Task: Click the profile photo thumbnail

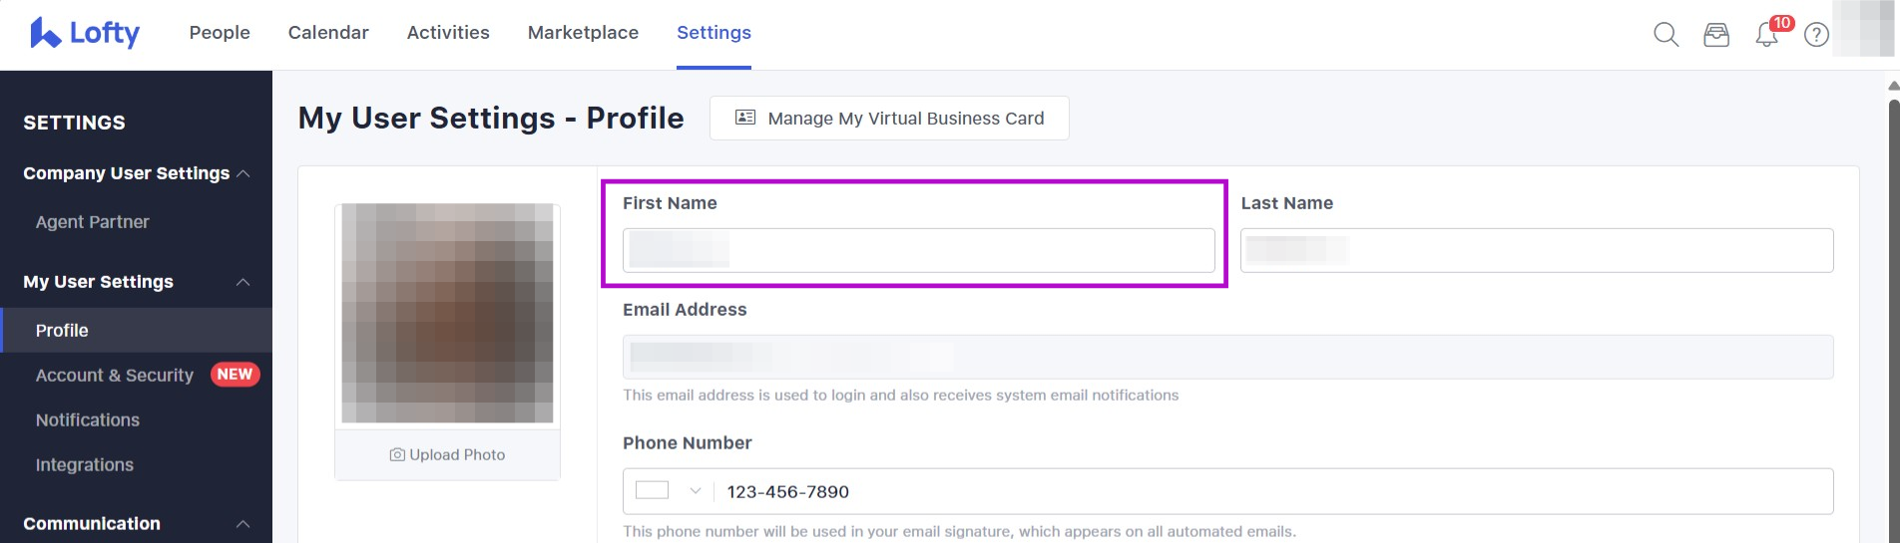Action: (x=447, y=313)
